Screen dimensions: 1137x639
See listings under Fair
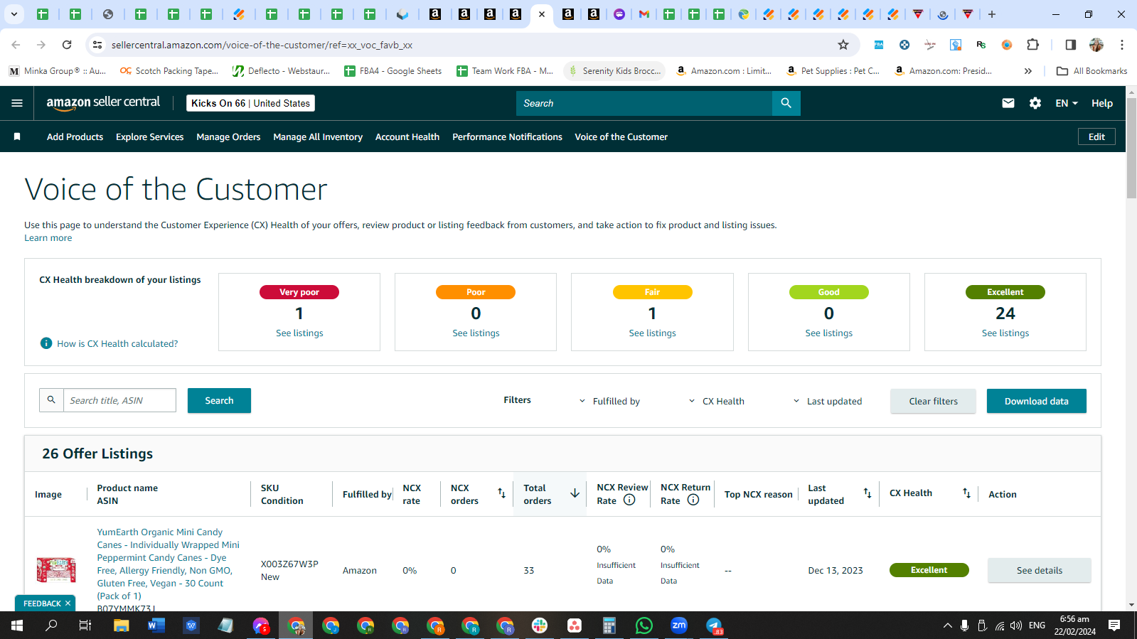652,333
